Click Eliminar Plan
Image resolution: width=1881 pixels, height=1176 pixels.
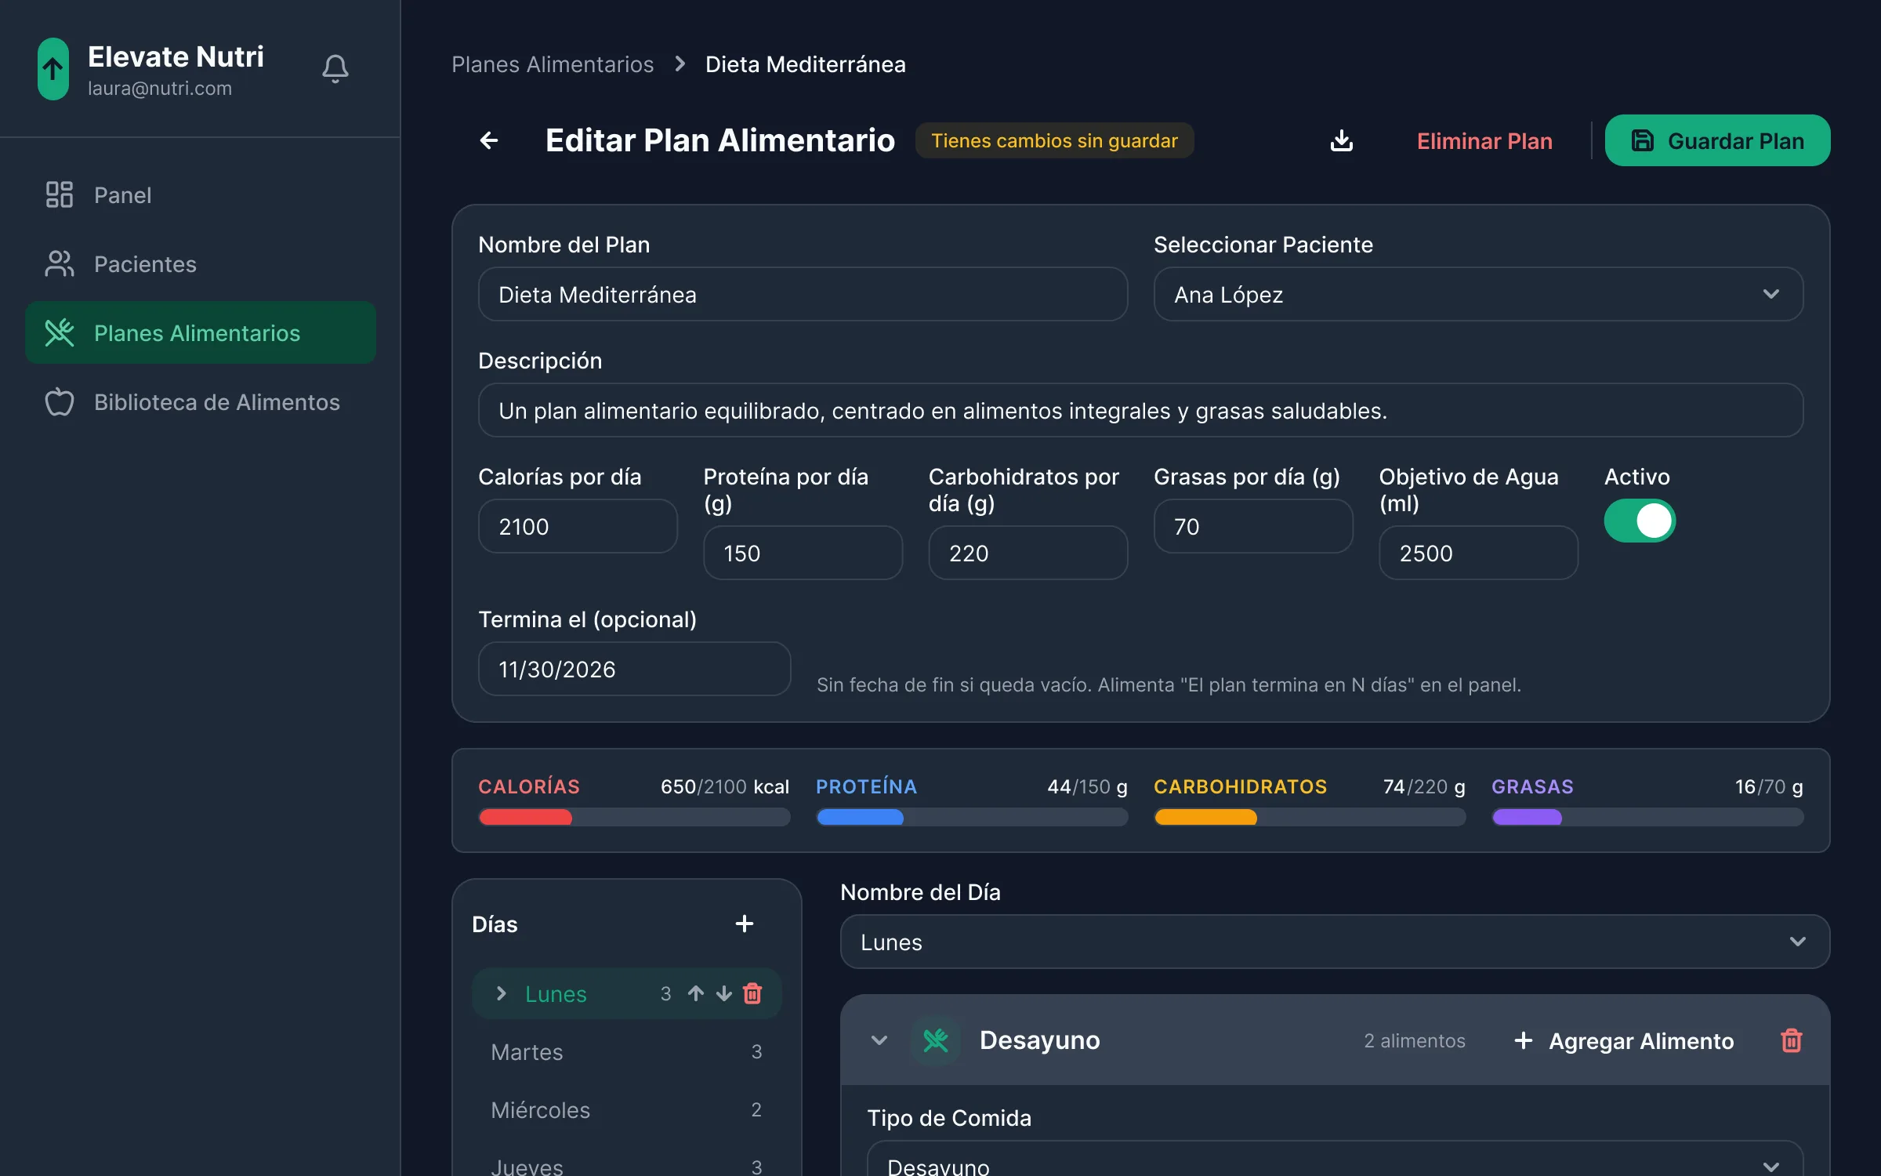tap(1484, 140)
